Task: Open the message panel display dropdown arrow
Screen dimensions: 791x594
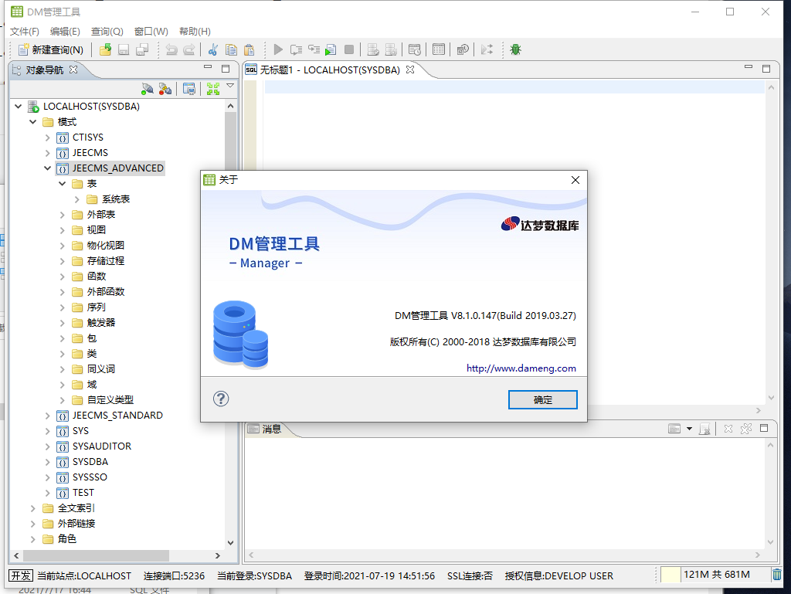Action: (689, 429)
